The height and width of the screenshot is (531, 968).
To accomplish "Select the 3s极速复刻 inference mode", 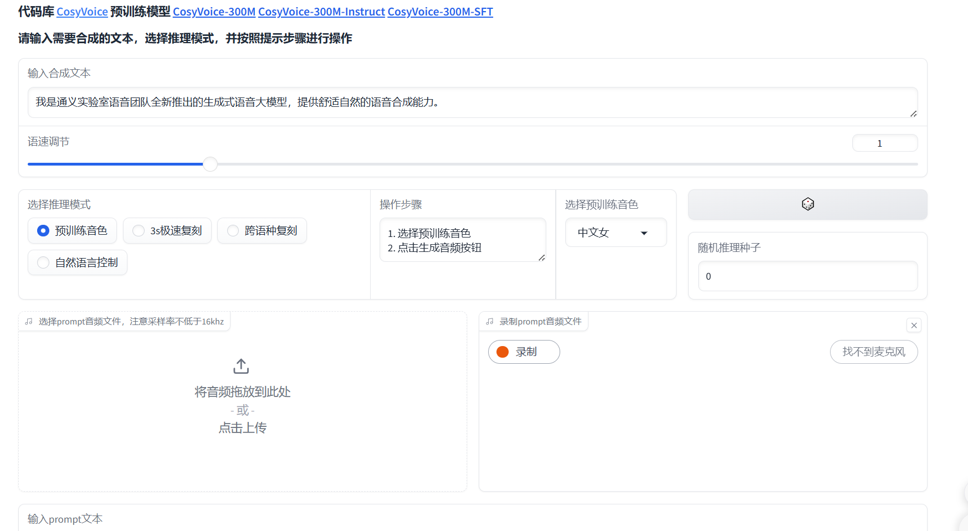I will click(x=139, y=231).
